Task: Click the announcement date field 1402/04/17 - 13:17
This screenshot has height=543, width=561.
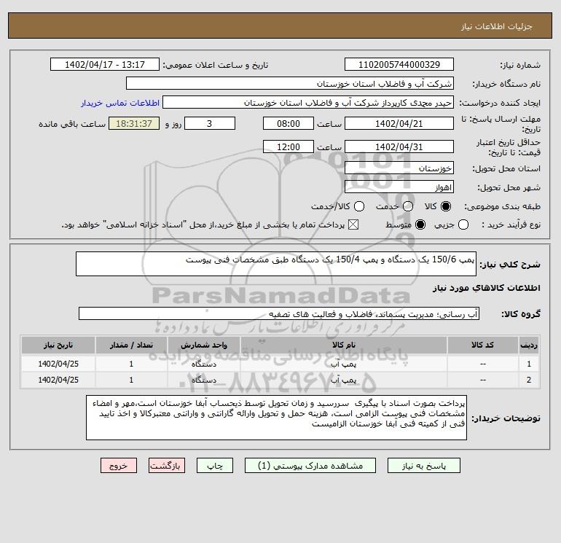Action: [x=104, y=65]
